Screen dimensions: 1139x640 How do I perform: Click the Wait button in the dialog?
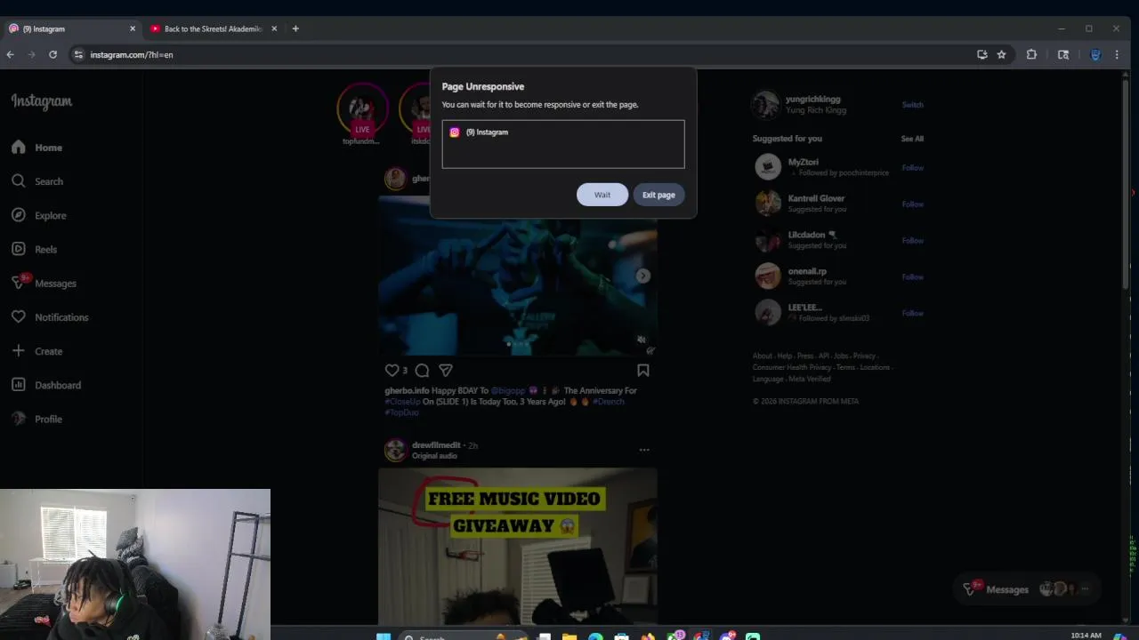click(602, 195)
